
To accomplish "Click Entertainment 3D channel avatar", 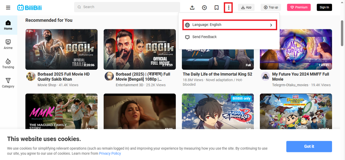I will point(109,76).
